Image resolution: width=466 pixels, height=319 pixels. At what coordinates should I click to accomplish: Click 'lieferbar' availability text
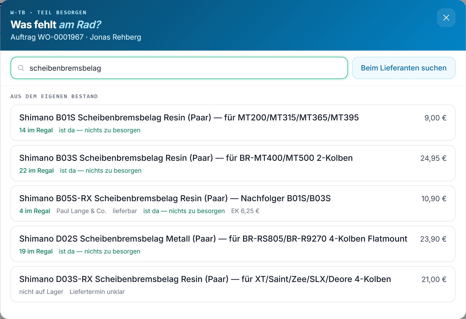point(125,211)
